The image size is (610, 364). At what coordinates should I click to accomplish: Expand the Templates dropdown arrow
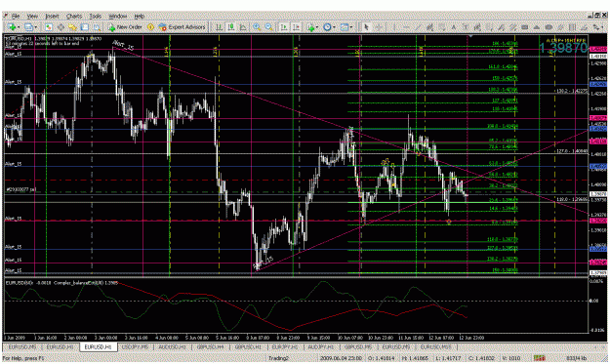tap(351, 27)
